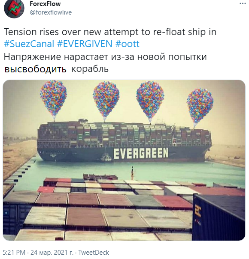Click the word 'корабль' in the tweet
This screenshot has height=259, width=249.
90,69
